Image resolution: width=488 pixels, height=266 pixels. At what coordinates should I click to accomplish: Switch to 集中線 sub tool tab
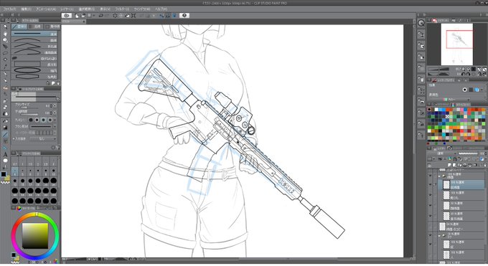pyautogui.click(x=52, y=27)
